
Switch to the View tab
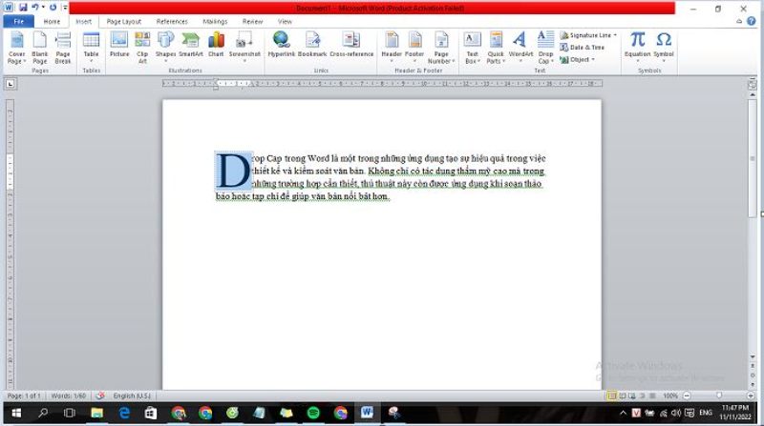click(x=285, y=21)
